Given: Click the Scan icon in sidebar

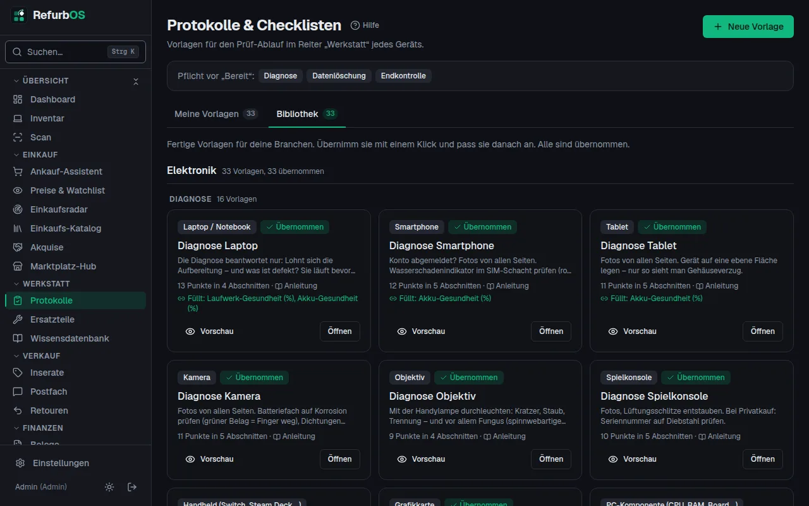Looking at the screenshot, I should coord(18,137).
